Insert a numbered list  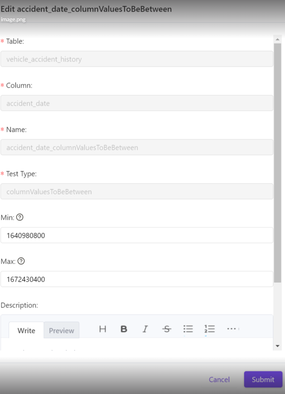pos(210,329)
